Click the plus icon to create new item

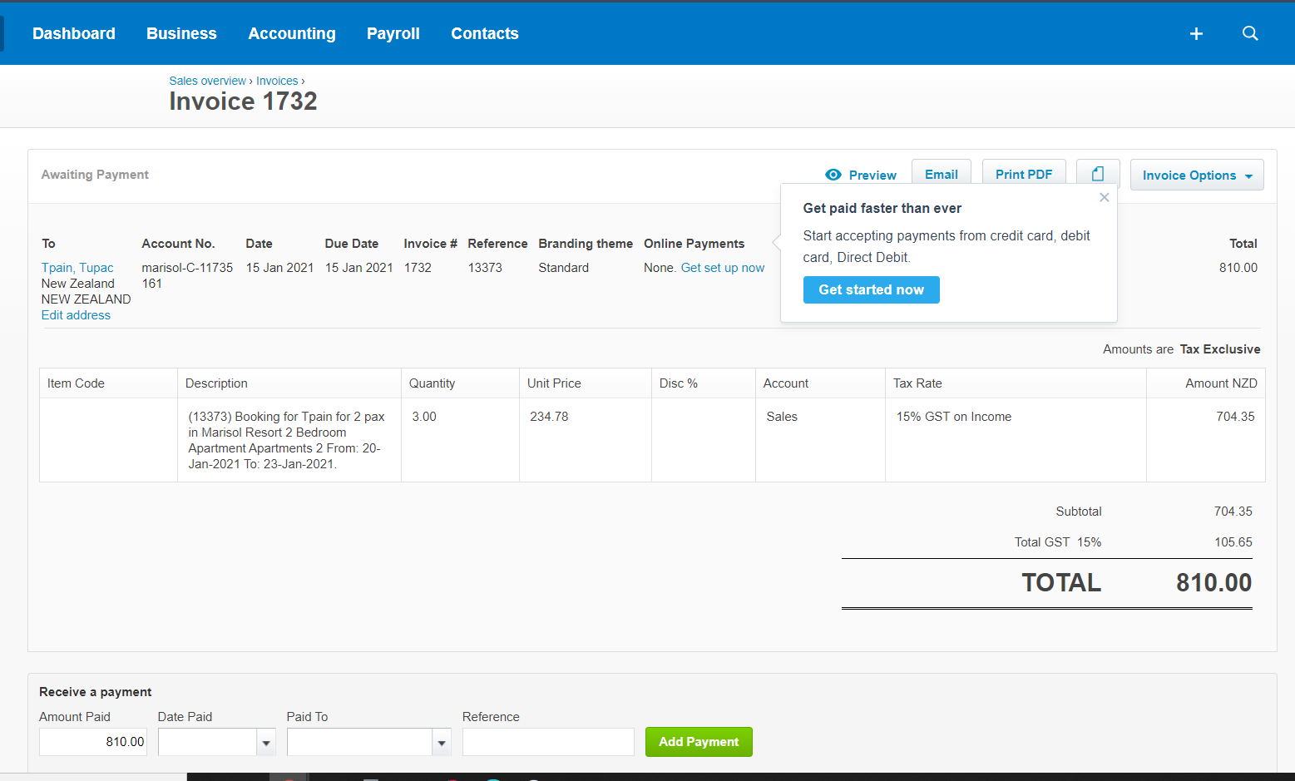coord(1196,33)
